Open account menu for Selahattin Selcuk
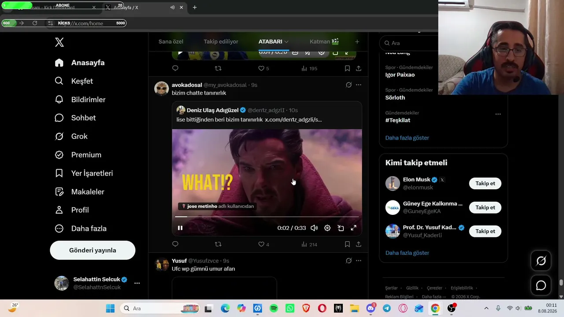 (97, 283)
